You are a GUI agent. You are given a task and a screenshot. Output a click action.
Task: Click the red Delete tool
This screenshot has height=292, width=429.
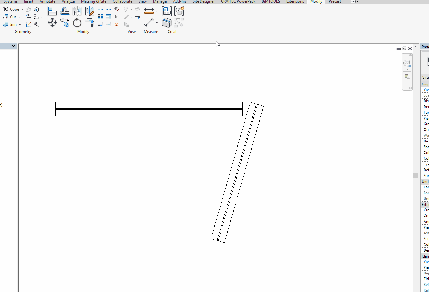[117, 25]
